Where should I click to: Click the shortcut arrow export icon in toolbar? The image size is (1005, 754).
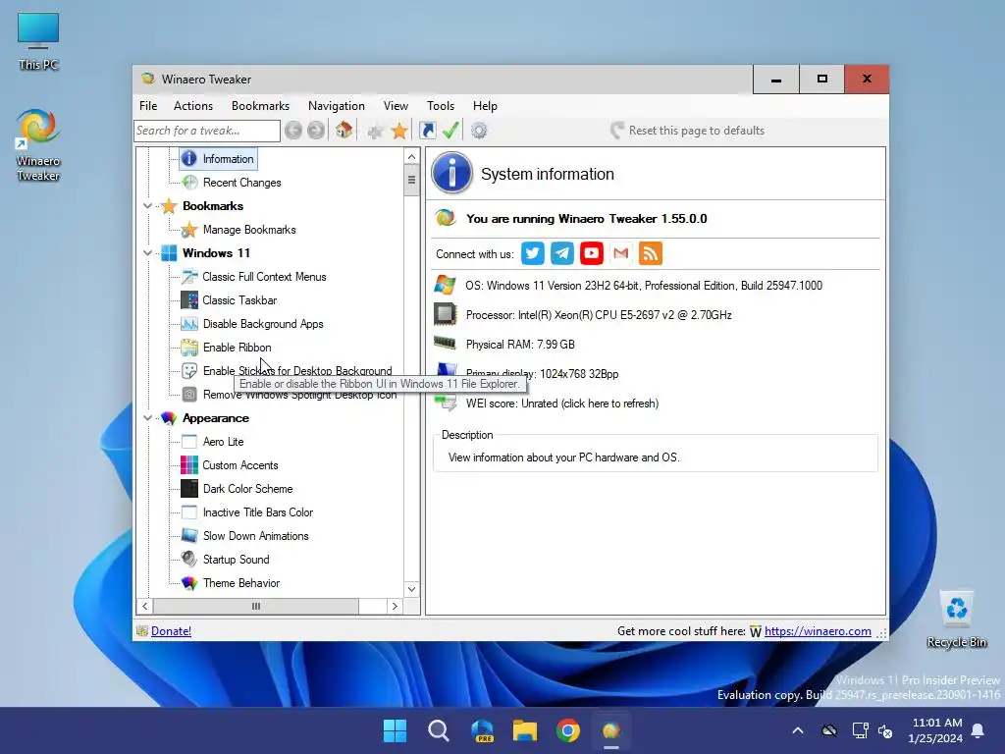428,131
